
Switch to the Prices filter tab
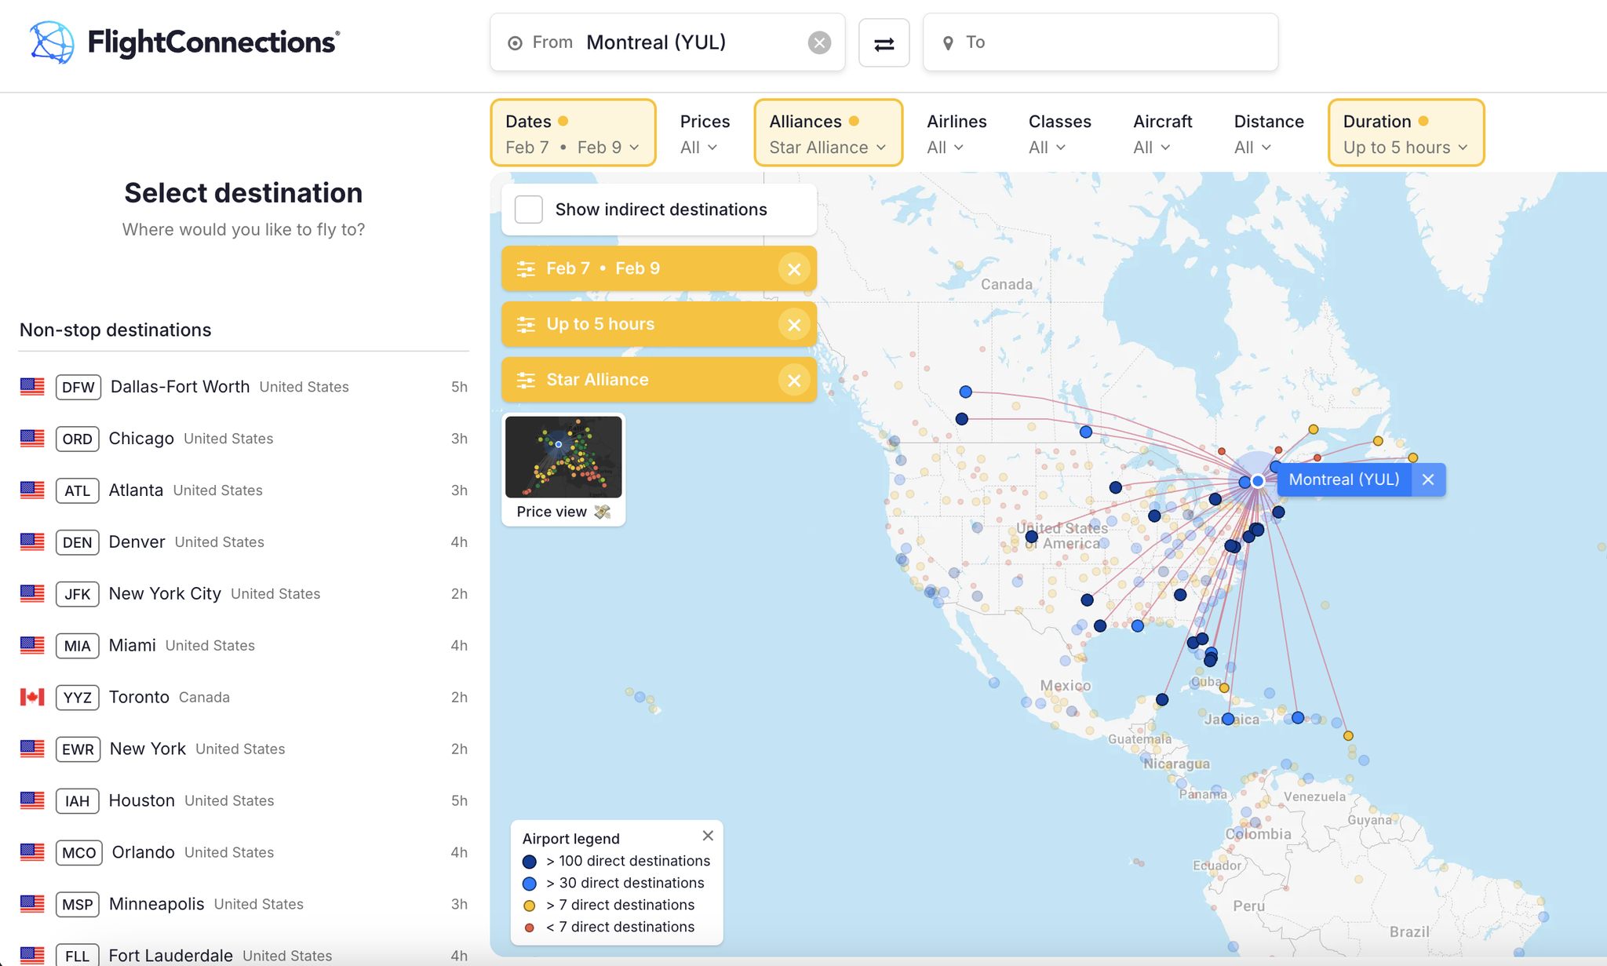(x=703, y=133)
